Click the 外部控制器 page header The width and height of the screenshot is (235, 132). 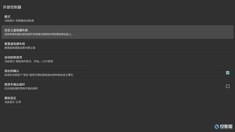tap(12, 7)
